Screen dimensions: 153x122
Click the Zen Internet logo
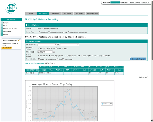[11, 8]
